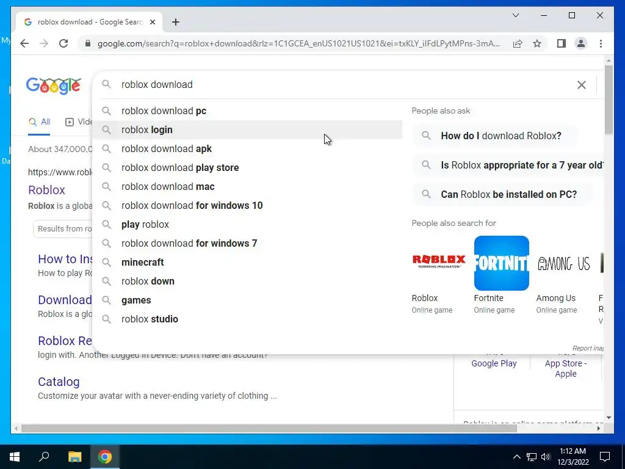Open the volume tray icon
The height and width of the screenshot is (469, 625).
click(x=546, y=457)
